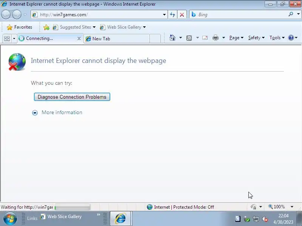The width and height of the screenshot is (302, 226).
Task: Click Diagnose Connection Problems button
Action: click(72, 97)
